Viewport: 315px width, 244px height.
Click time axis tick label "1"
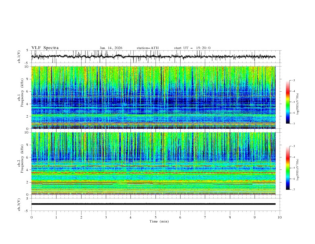coord(56,217)
